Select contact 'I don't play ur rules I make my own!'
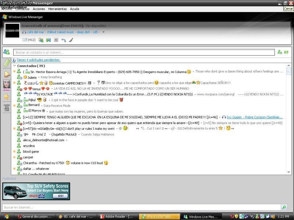294x220 pixels. click(148, 129)
